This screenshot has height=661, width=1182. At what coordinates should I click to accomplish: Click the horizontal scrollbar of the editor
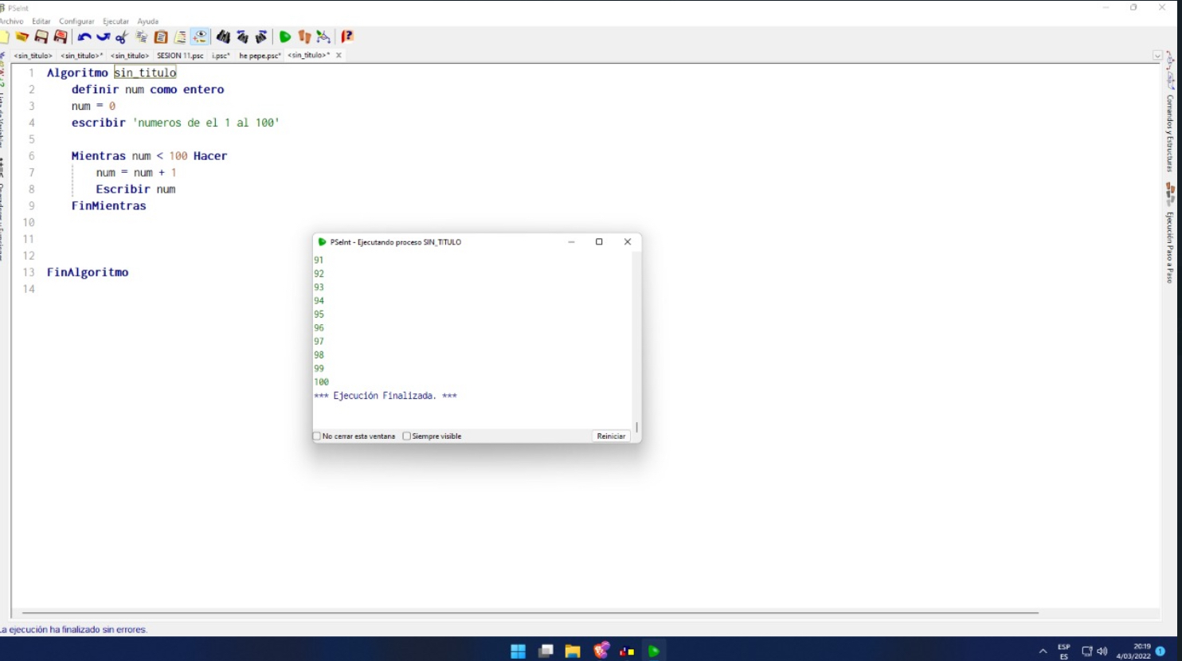pos(530,612)
